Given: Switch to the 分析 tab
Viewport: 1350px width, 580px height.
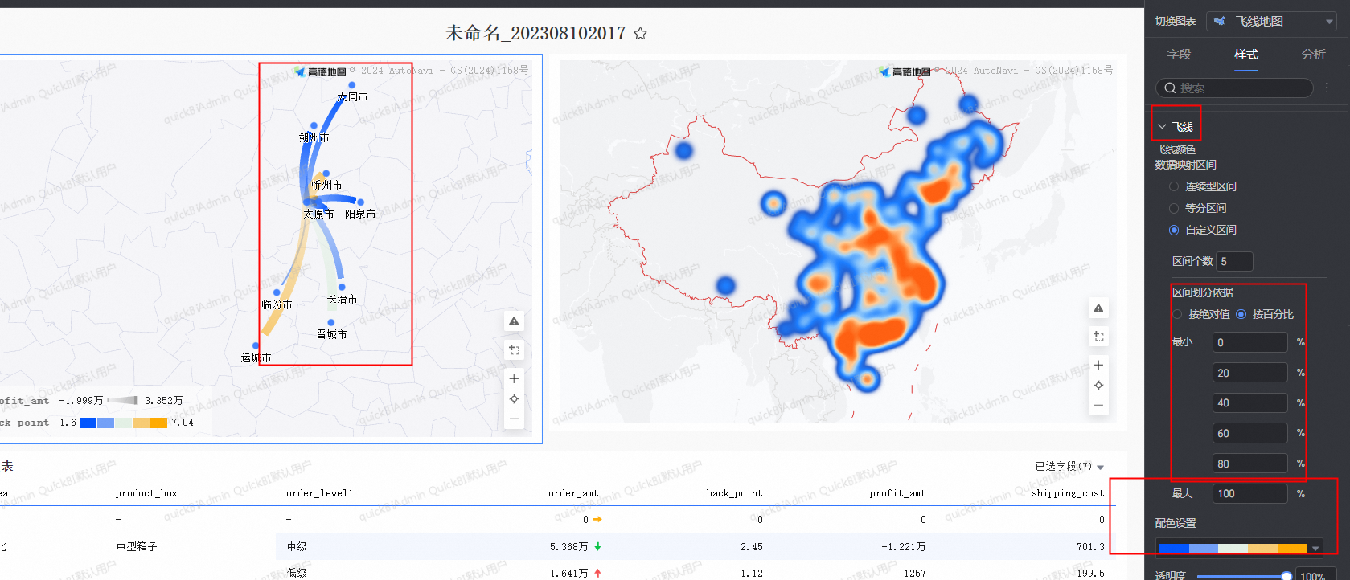Looking at the screenshot, I should (x=1313, y=55).
